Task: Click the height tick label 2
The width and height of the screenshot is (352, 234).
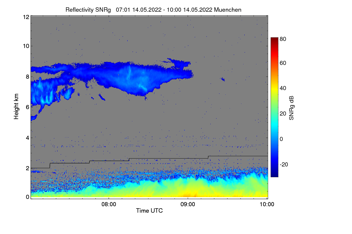Action: 28,168
